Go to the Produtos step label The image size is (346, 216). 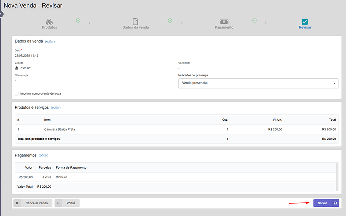pyautogui.click(x=49, y=27)
